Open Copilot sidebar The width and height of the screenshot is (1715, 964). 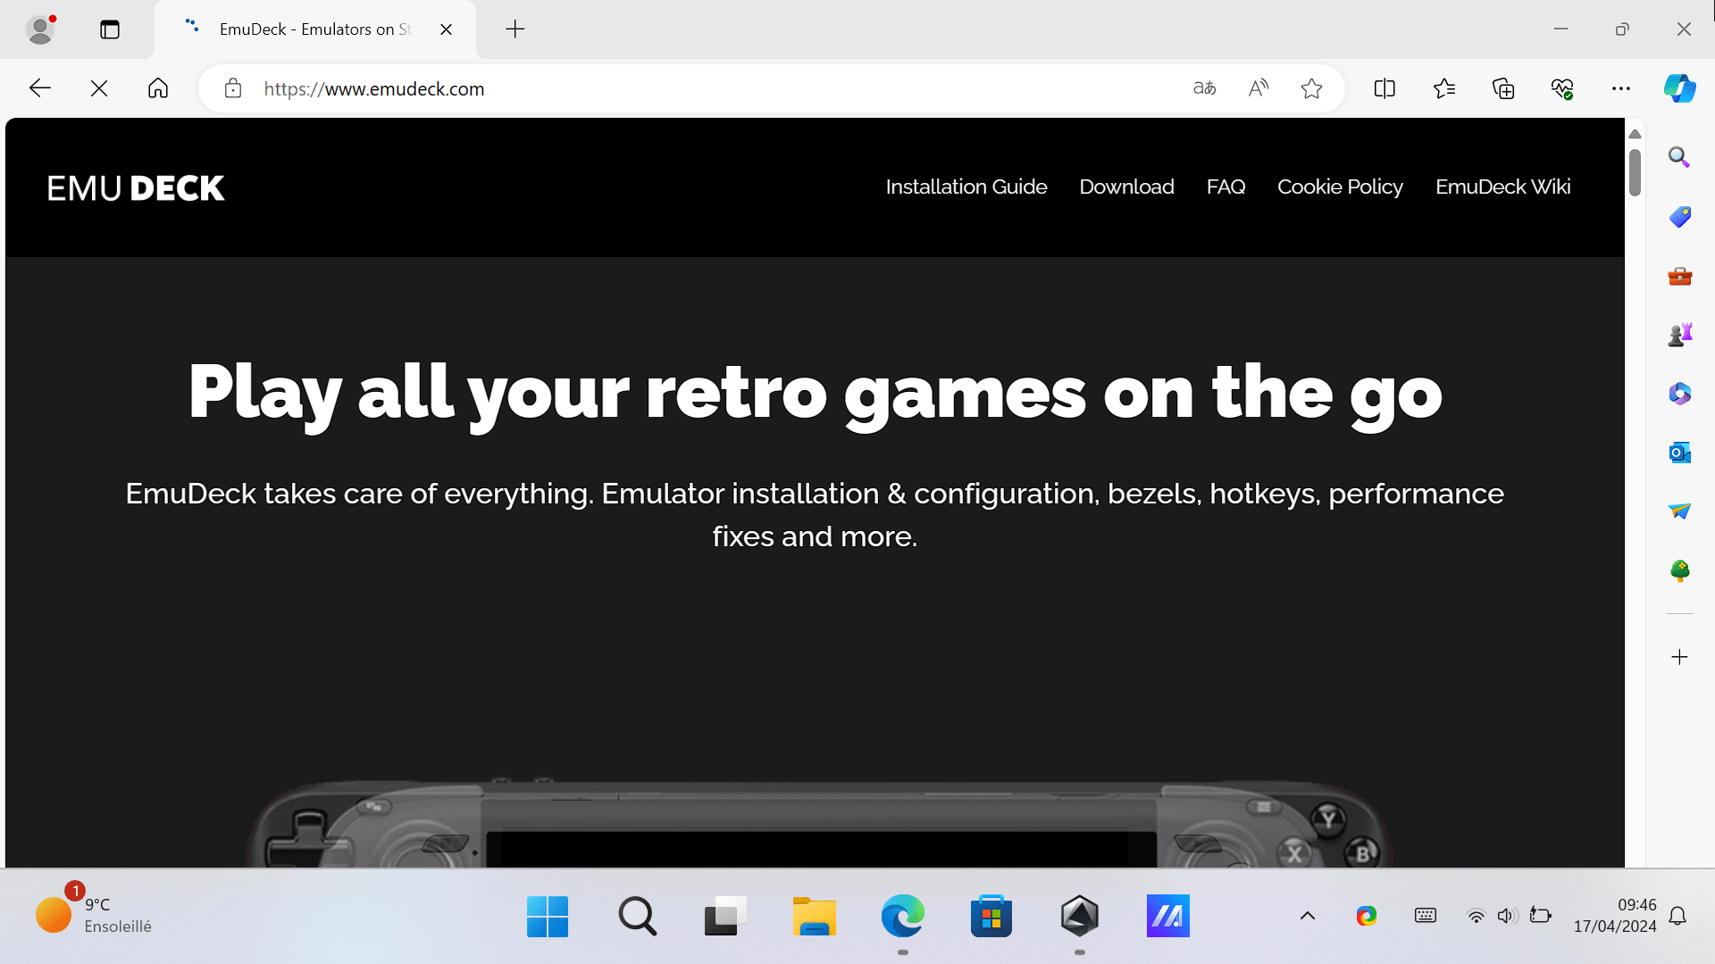[x=1680, y=88]
